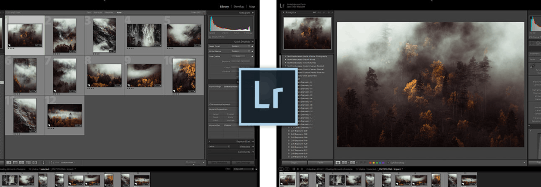The image size is (541, 187).
Task: Click grid icon above Develop filmstrip
Action: 294,169
